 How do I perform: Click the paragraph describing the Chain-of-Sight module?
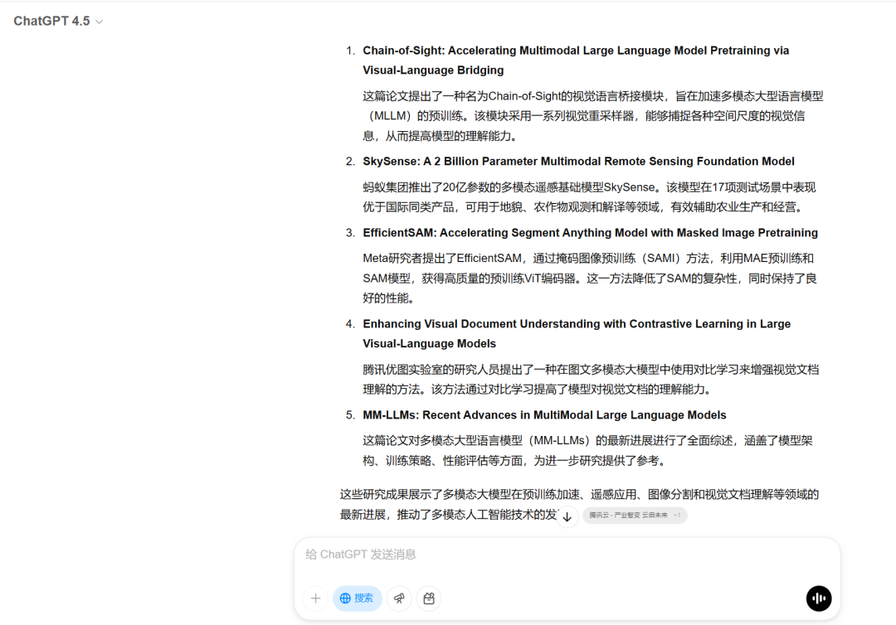point(593,116)
